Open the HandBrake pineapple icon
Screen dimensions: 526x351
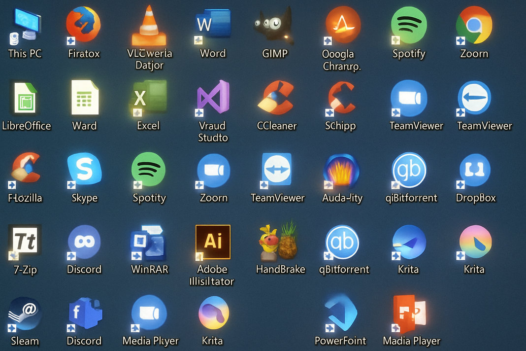(x=278, y=241)
